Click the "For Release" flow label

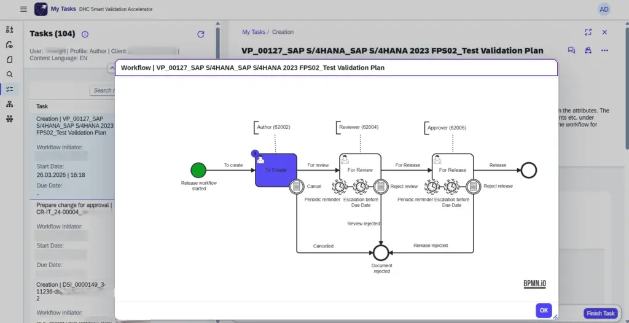pos(408,165)
